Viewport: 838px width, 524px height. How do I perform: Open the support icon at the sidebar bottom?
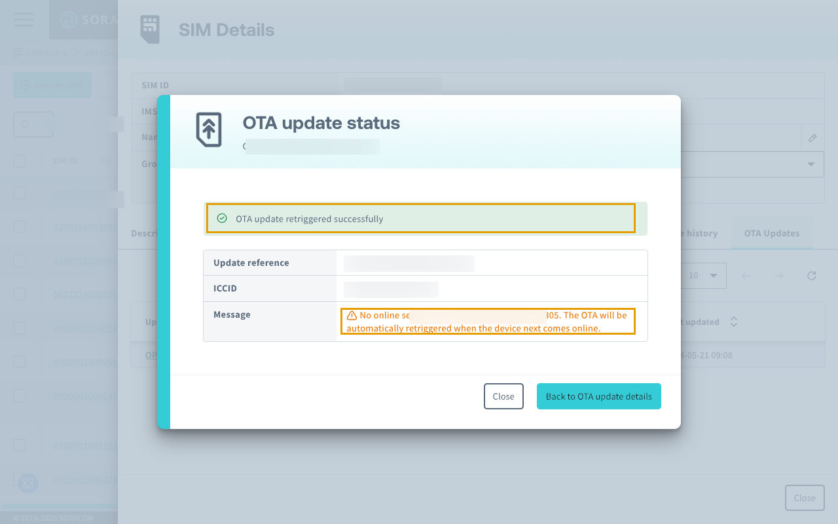click(27, 483)
